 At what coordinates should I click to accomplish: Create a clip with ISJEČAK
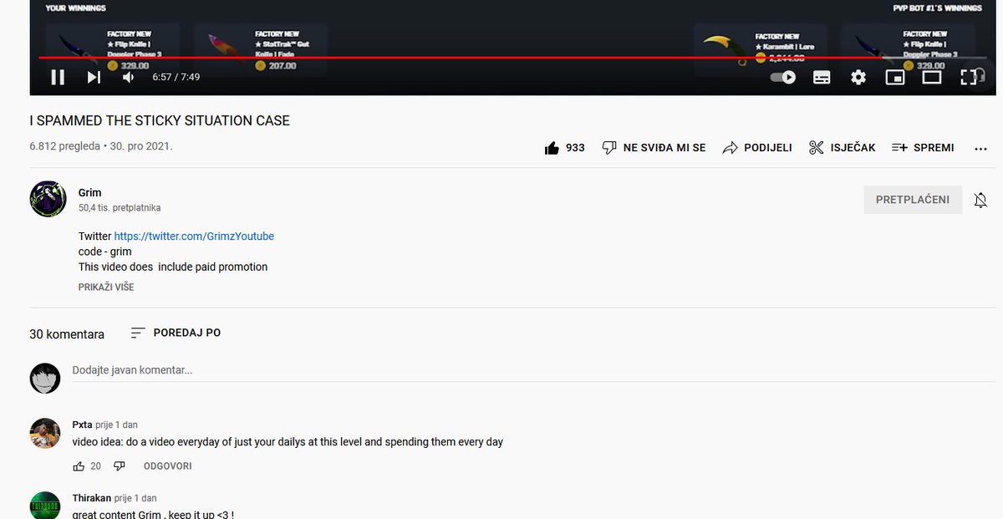(x=843, y=147)
